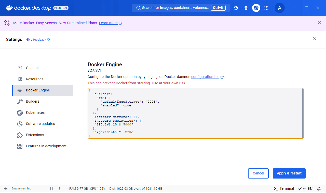Click the external link icon after configuration file
This screenshot has height=193, width=326.
point(222,77)
